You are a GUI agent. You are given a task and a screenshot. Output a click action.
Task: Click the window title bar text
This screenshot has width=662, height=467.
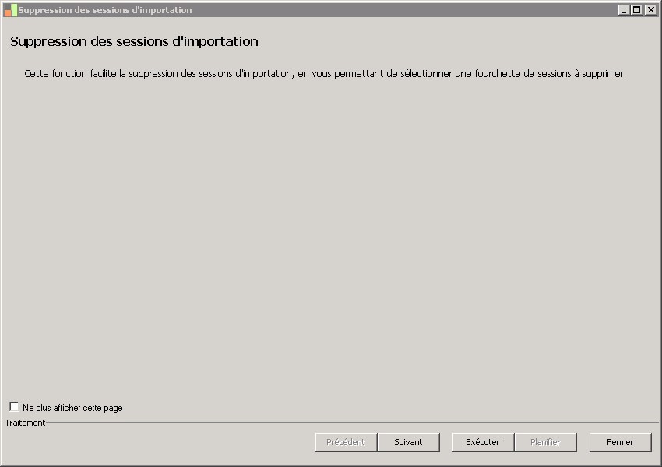pos(105,10)
